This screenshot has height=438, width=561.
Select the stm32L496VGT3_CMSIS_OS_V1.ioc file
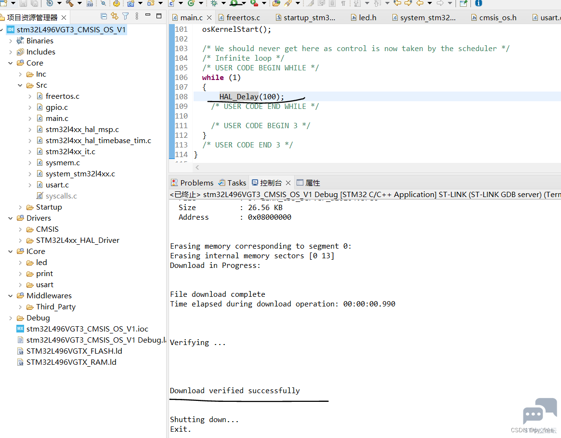87,329
